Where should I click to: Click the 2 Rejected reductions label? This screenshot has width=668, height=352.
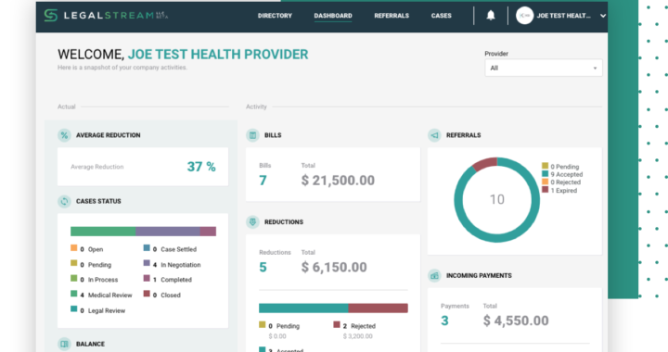359,326
